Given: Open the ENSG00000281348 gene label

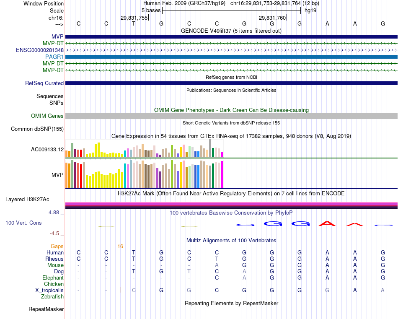Looking at the screenshot, I should tap(40, 50).
